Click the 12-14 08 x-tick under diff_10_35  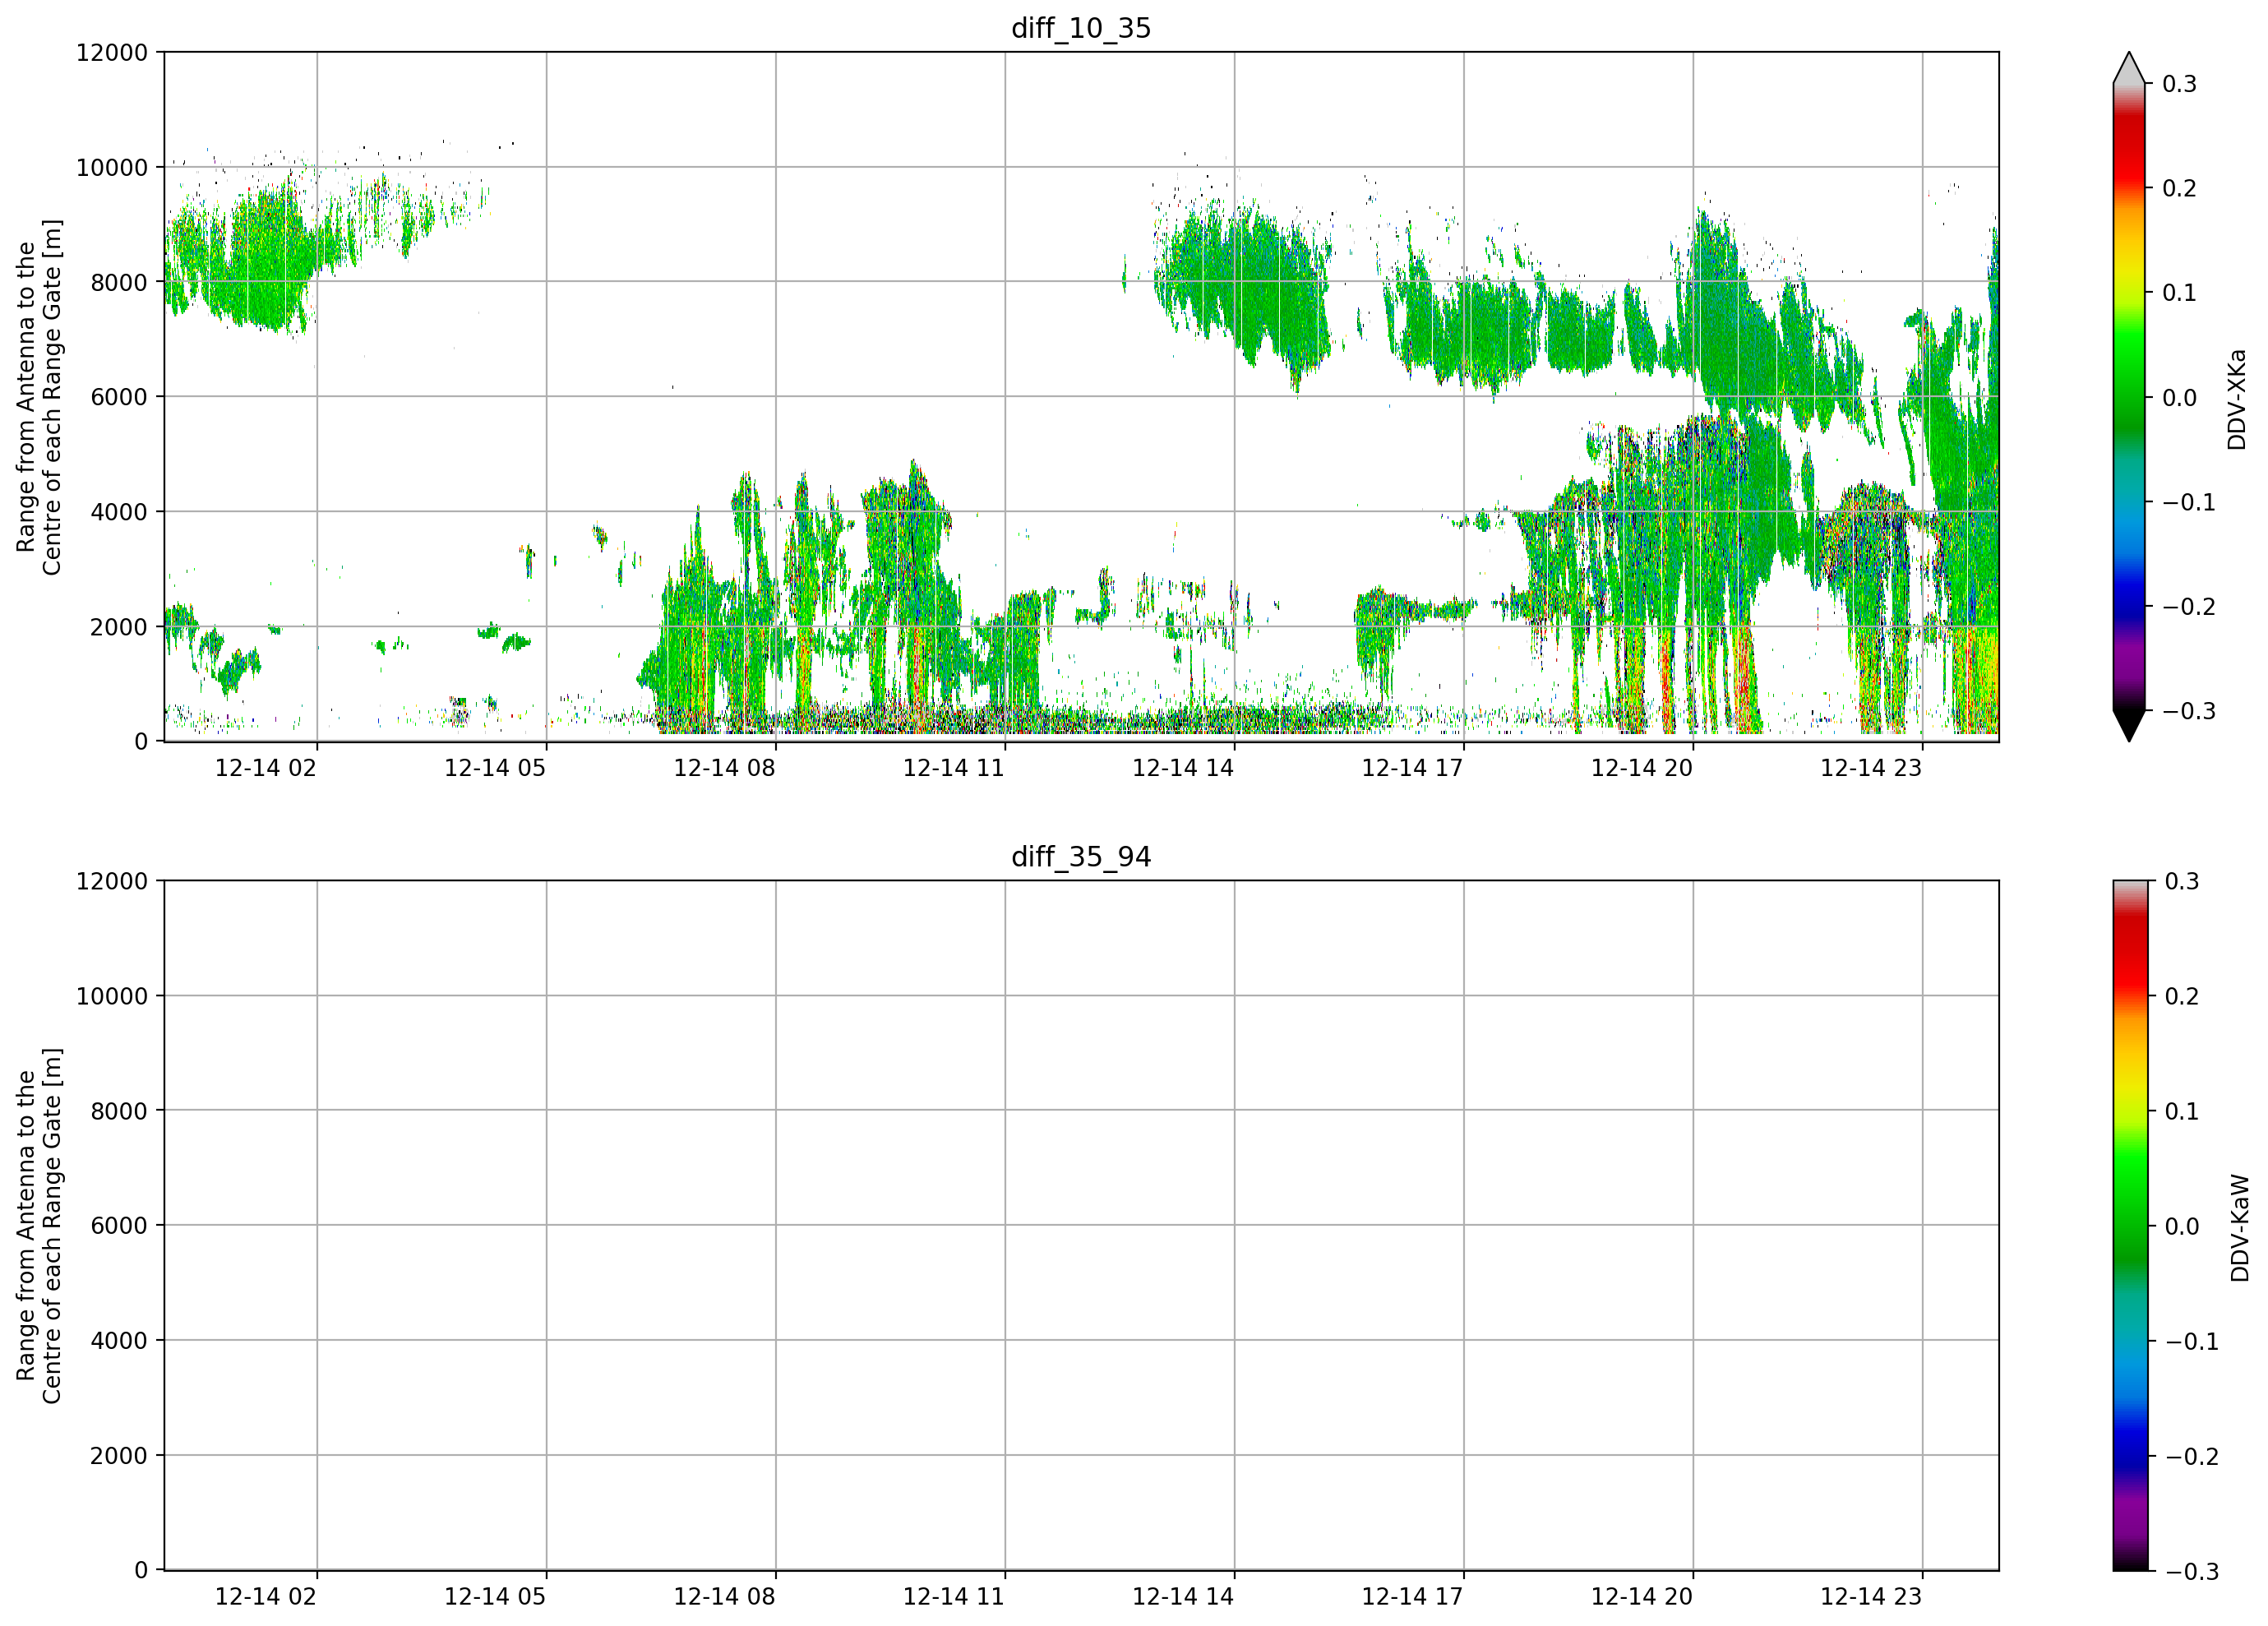pyautogui.click(x=724, y=768)
